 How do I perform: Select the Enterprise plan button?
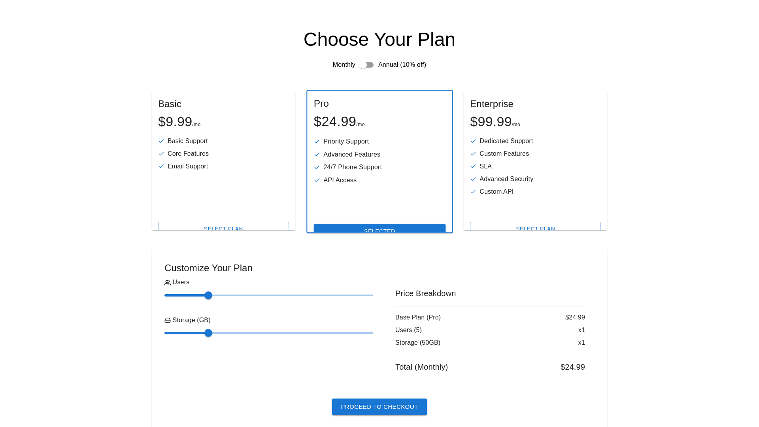tap(535, 227)
